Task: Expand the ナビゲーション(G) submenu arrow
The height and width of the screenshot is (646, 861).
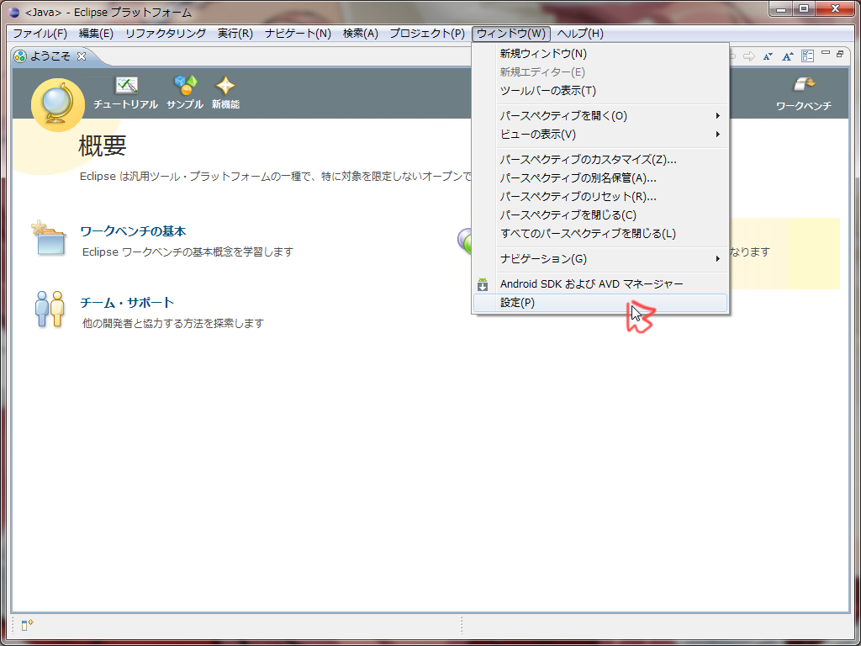Action: pyautogui.click(x=718, y=259)
